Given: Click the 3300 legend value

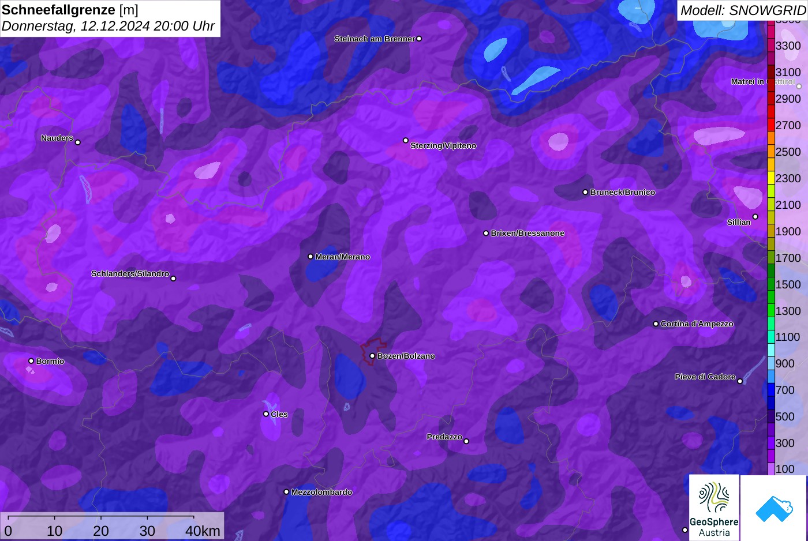Looking at the screenshot, I should pos(788,46).
